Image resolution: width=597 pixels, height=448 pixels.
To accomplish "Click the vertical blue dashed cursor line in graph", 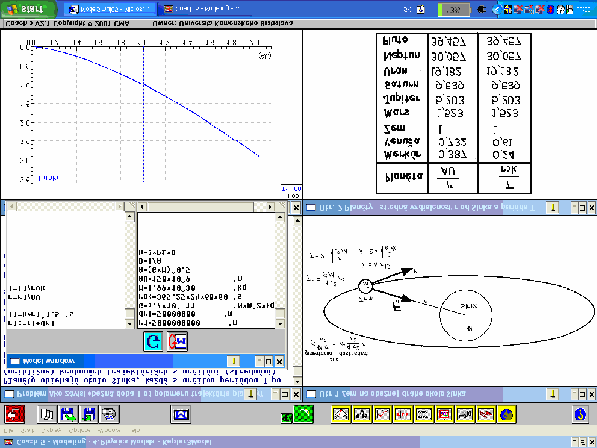I will coord(144,114).
